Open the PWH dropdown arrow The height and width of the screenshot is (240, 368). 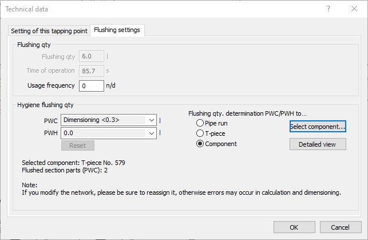click(x=151, y=133)
